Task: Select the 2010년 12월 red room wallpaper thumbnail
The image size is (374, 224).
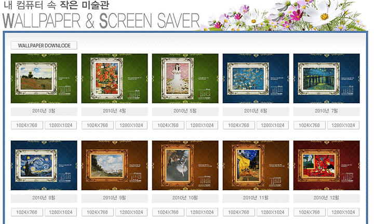Action: pyautogui.click(x=326, y=165)
